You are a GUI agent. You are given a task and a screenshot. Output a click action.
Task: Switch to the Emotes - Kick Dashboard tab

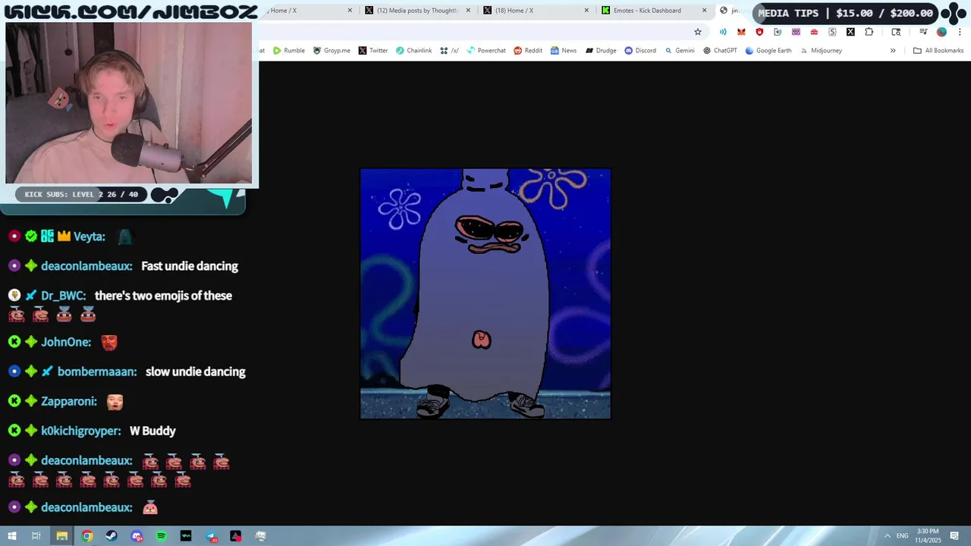[x=654, y=11]
